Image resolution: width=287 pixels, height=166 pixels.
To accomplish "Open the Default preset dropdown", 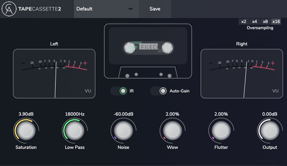I will pos(106,9).
